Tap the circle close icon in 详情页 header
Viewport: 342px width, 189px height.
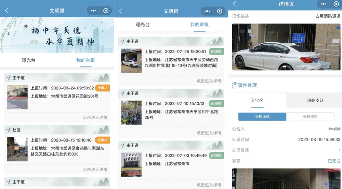[x=335, y=4]
